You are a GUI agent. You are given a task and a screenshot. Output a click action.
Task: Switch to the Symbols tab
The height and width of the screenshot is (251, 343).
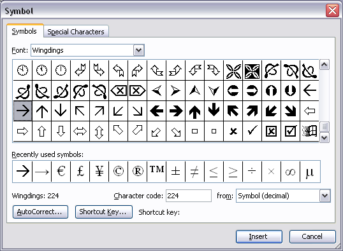coord(24,31)
